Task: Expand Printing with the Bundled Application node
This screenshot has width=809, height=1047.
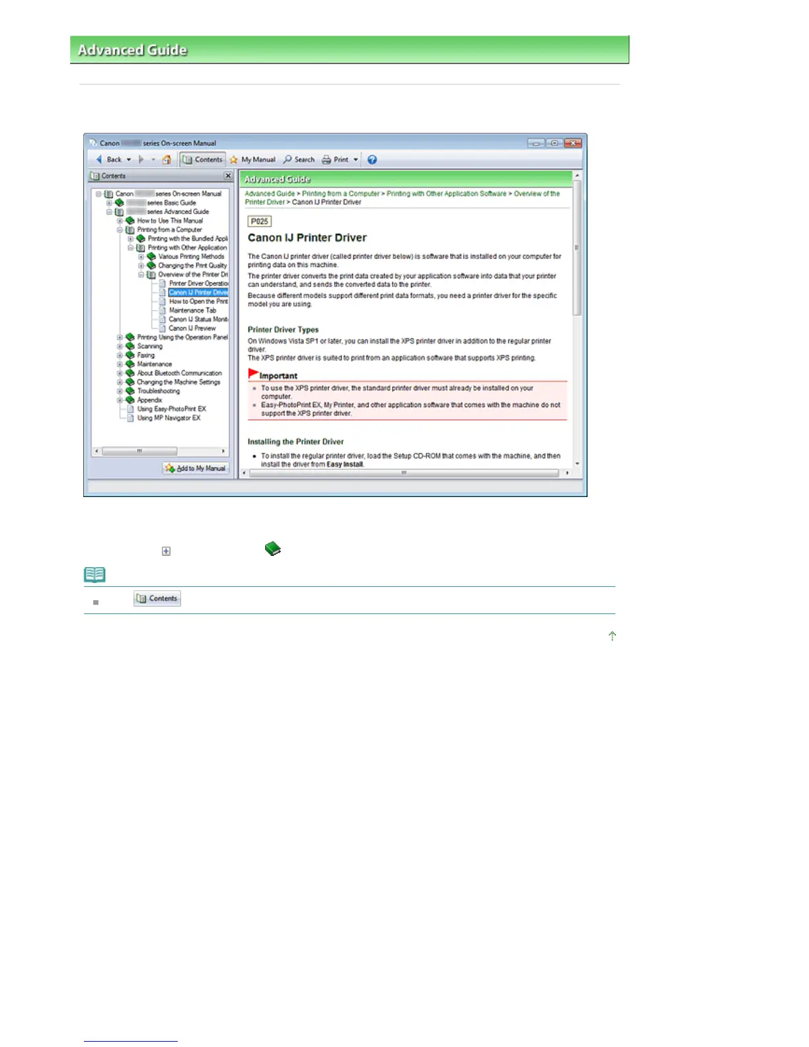Action: tap(130, 239)
